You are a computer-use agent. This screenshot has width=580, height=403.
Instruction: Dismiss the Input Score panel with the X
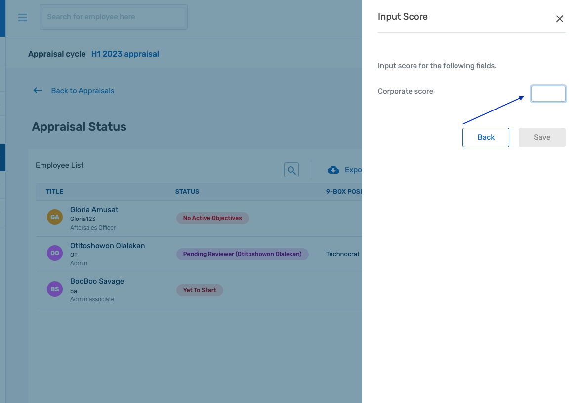click(559, 19)
